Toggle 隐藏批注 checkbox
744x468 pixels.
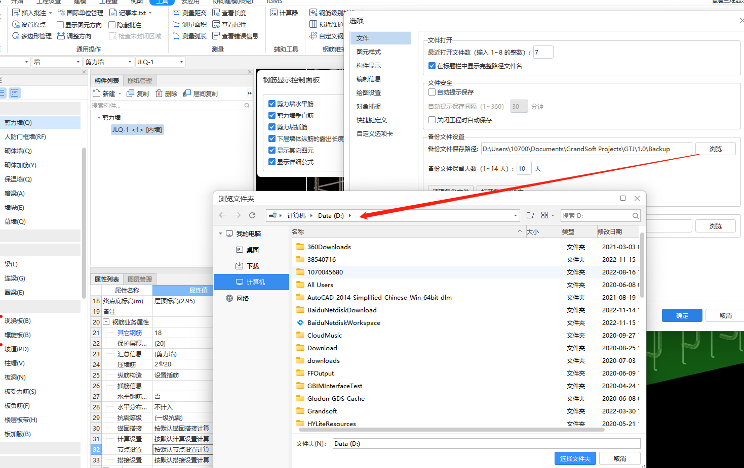[x=112, y=25]
